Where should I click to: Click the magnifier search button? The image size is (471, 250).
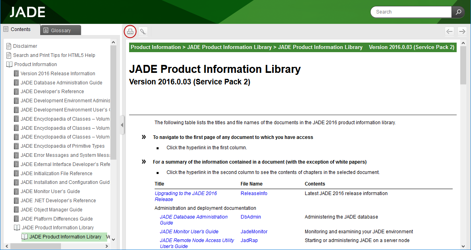pos(458,12)
